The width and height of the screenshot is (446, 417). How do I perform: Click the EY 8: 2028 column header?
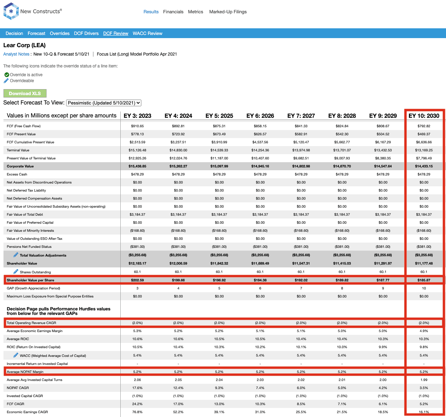tap(342, 116)
